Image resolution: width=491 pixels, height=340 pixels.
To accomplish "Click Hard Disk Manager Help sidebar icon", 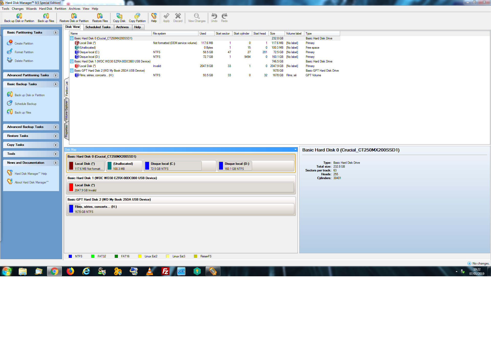I will [x=10, y=173].
